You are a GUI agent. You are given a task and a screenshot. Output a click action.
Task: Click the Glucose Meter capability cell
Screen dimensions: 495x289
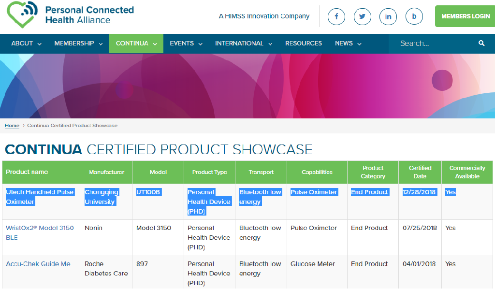pos(313,264)
